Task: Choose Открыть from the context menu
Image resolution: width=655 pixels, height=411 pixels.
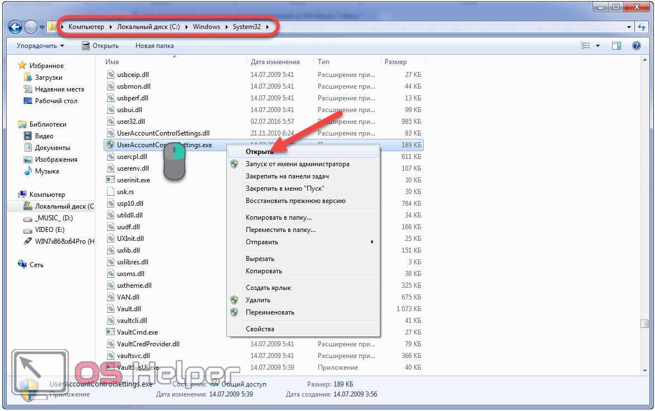Action: tap(260, 152)
